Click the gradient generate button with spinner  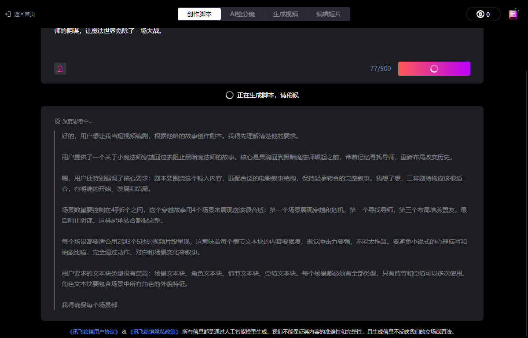point(434,69)
